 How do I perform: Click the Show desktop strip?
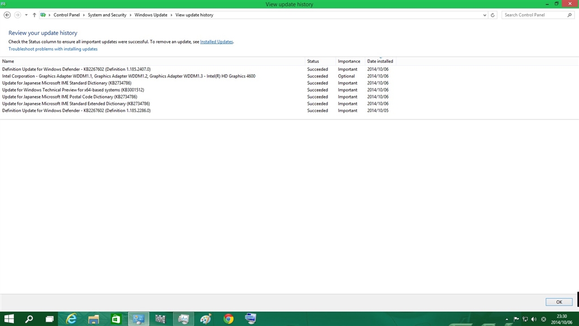(577, 319)
